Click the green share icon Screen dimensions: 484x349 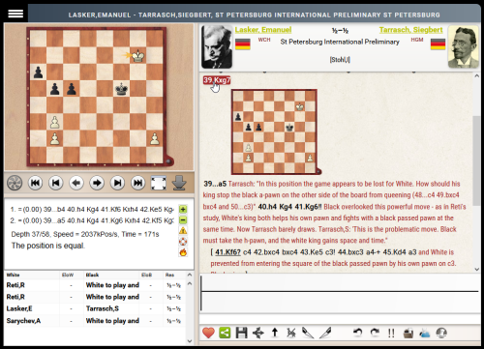click(225, 333)
